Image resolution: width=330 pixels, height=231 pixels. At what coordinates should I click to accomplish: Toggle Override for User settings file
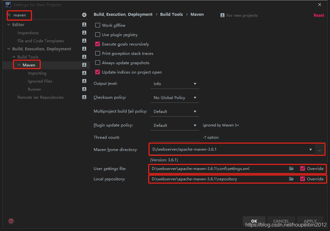(x=303, y=169)
